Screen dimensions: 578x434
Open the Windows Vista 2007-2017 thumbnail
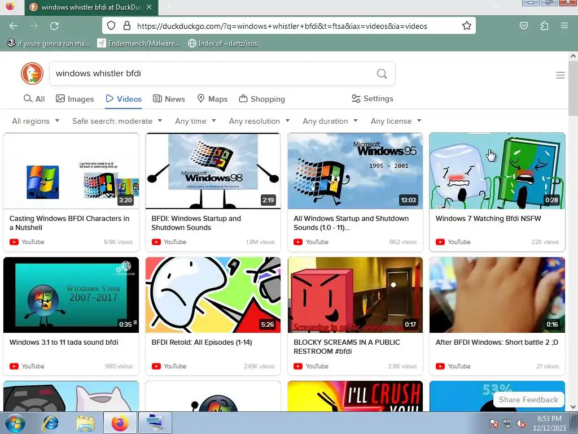coord(71,295)
